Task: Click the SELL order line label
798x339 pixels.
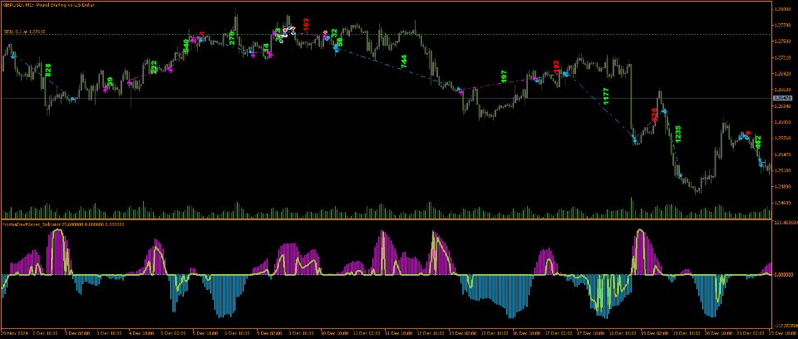Action: coord(25,32)
